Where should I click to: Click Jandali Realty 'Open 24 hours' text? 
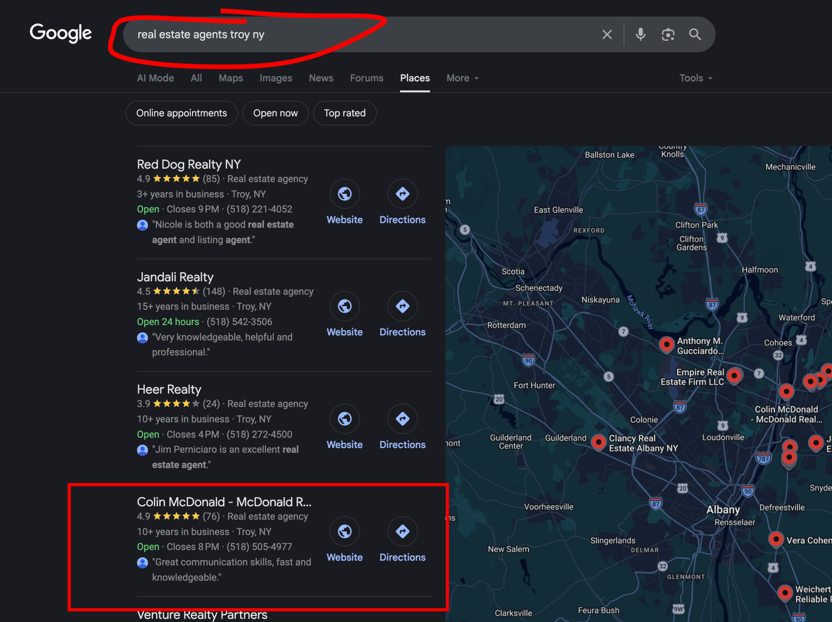168,322
